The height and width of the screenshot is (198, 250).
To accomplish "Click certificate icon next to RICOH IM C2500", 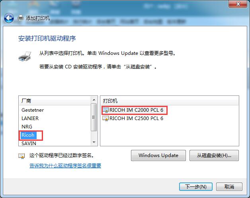I will 105,118.
